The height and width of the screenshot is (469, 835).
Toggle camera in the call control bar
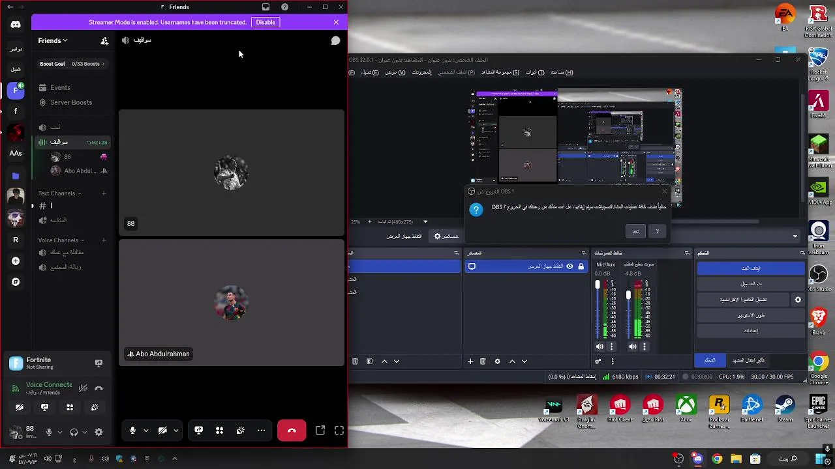(162, 431)
